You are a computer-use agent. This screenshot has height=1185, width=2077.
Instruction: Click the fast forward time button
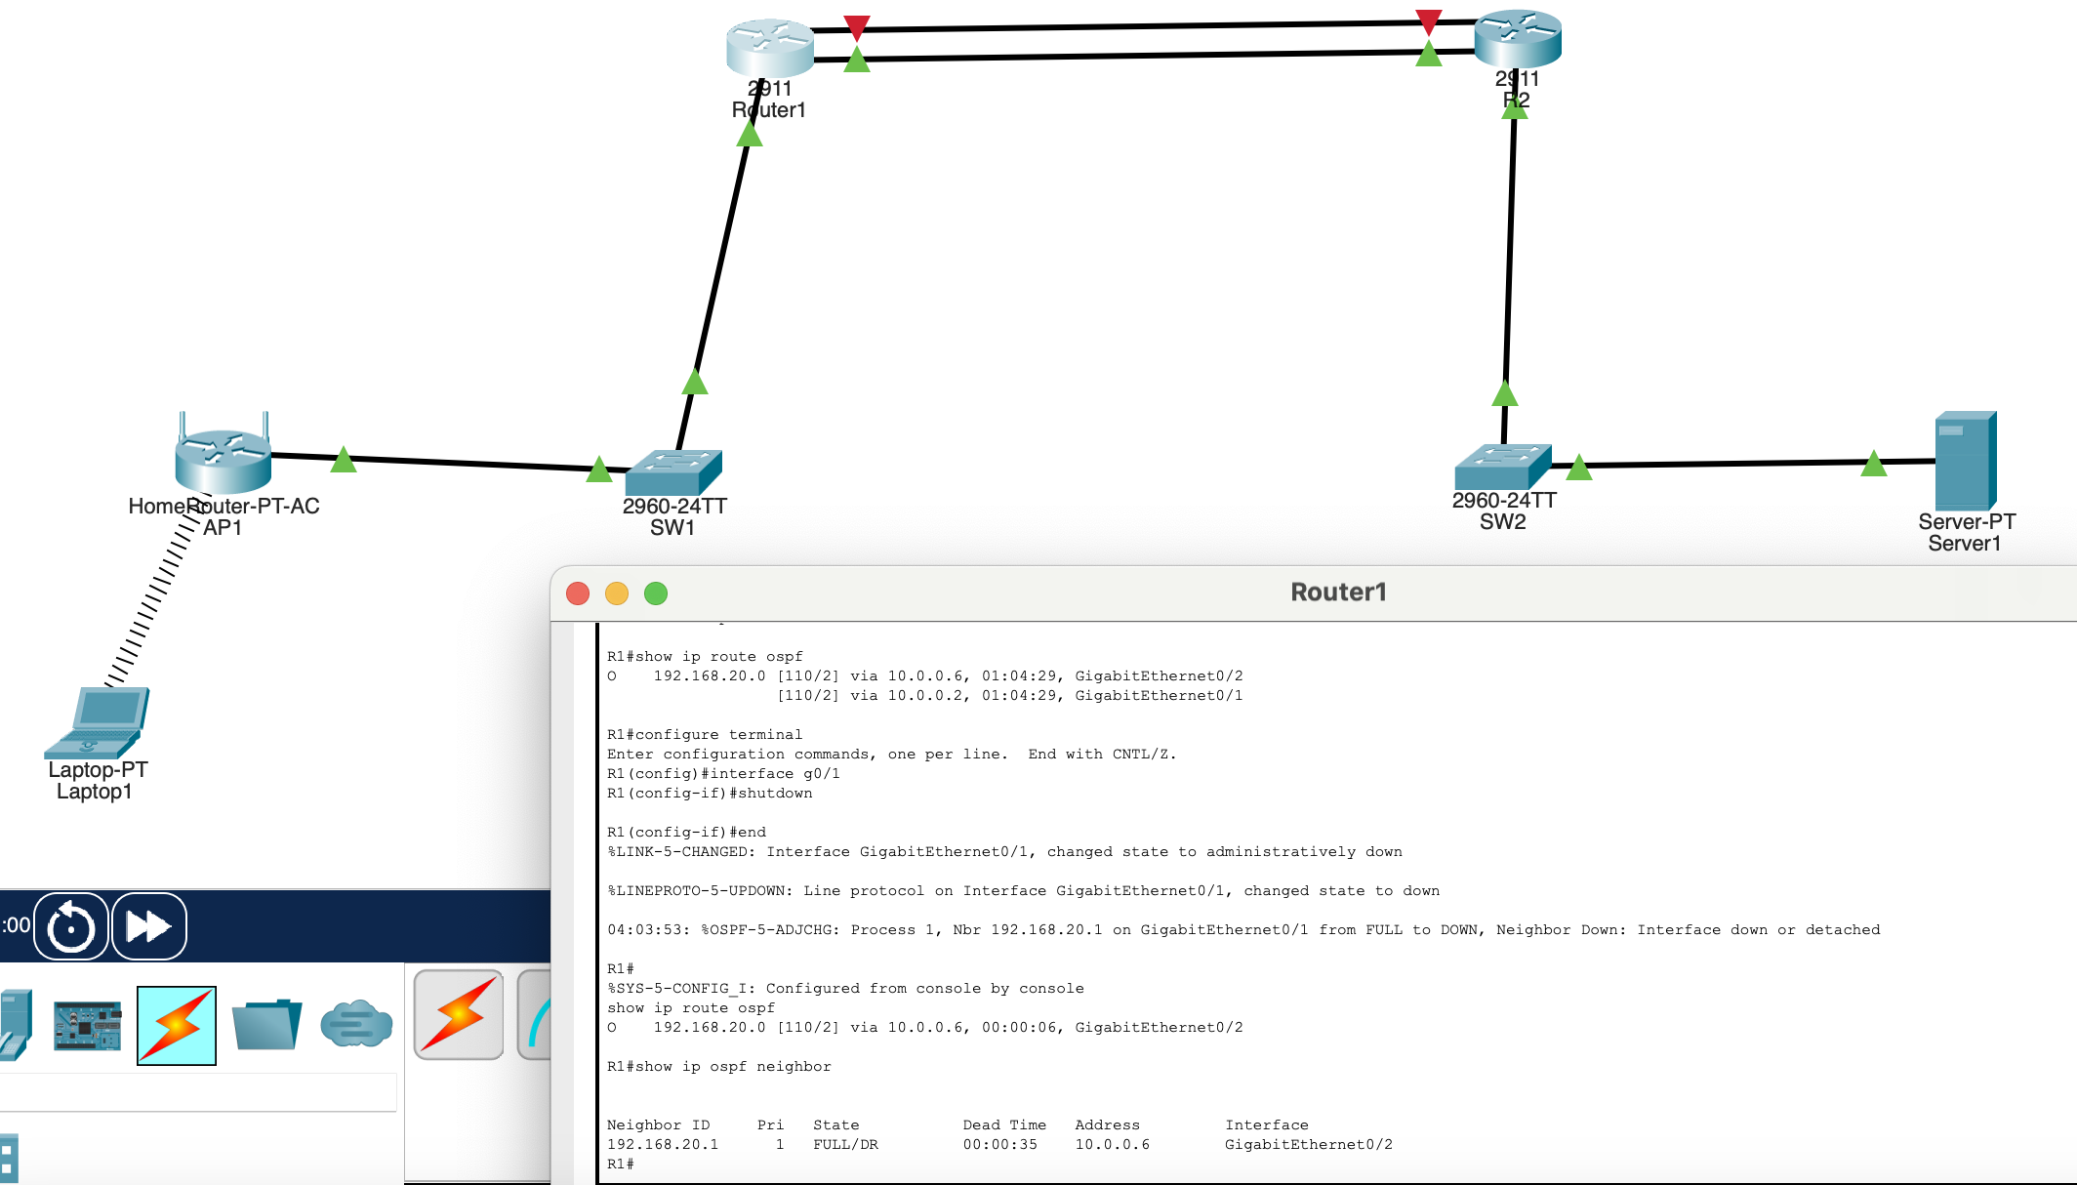(149, 926)
